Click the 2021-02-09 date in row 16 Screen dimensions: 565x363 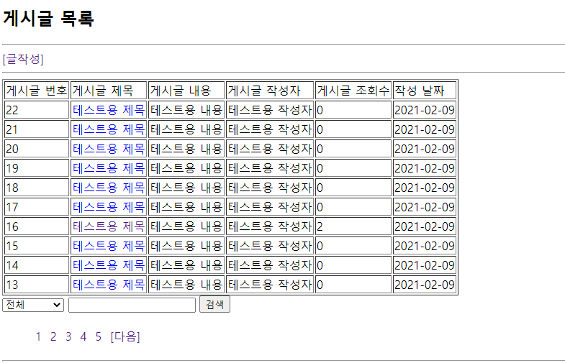point(425,226)
